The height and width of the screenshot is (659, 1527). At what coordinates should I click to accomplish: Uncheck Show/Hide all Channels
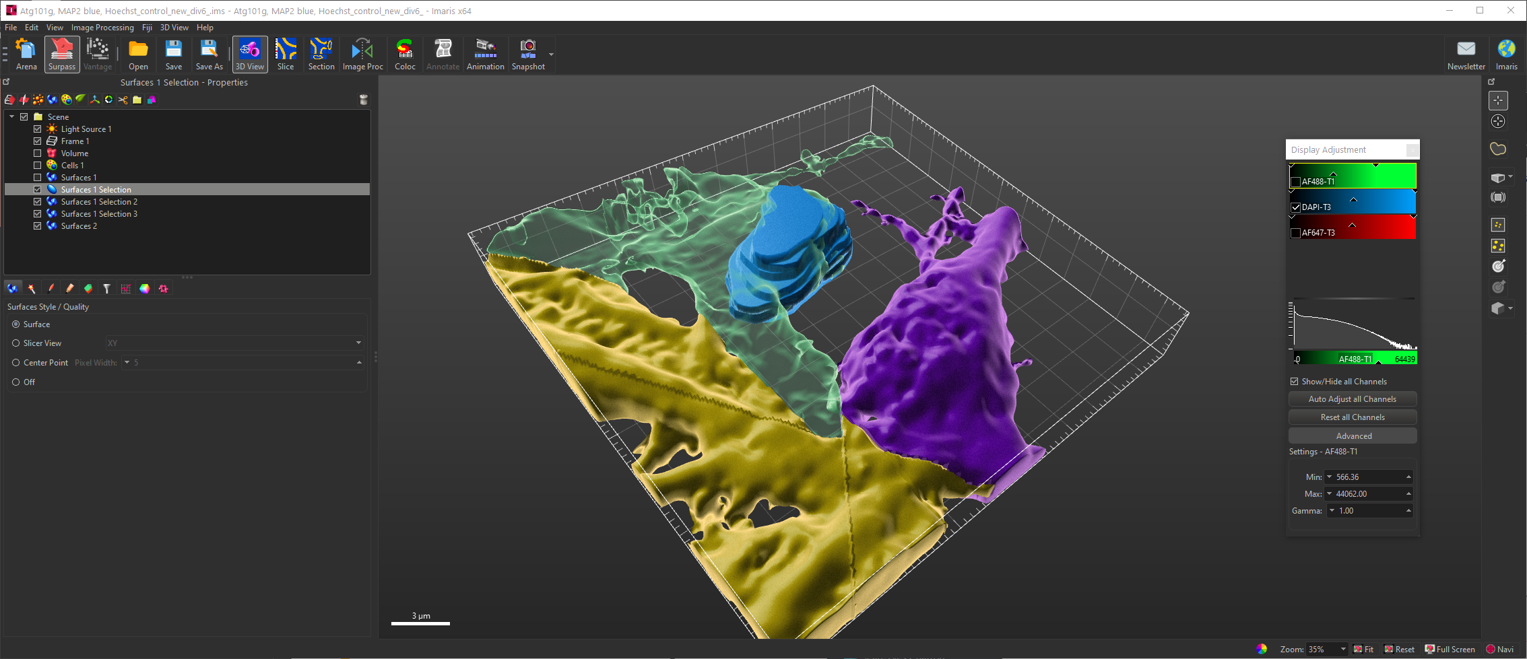click(1295, 382)
